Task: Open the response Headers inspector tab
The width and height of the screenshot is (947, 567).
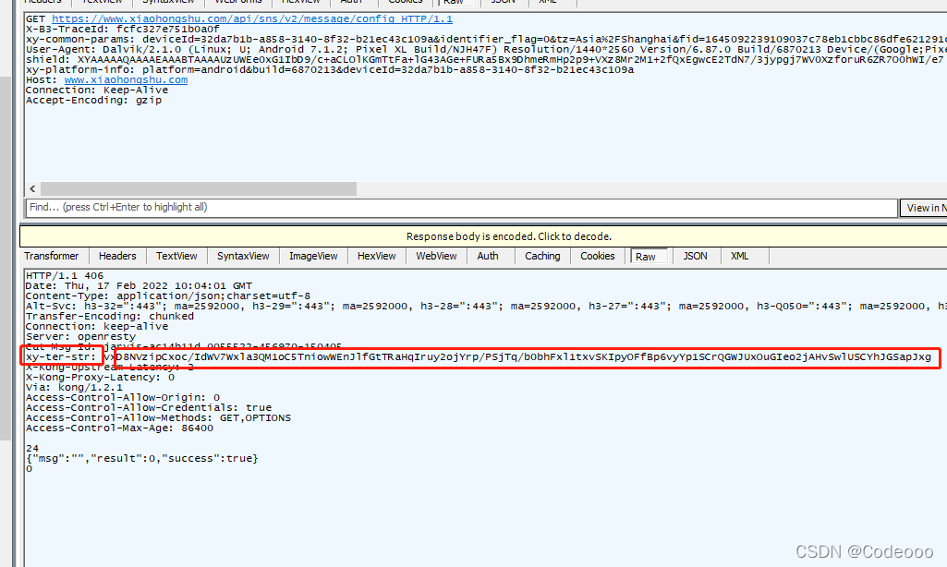Action: point(117,256)
